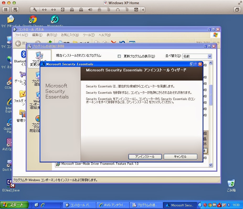This screenshot has width=243, height=209.
Task: Click the キャンセル button
Action: [181, 157]
